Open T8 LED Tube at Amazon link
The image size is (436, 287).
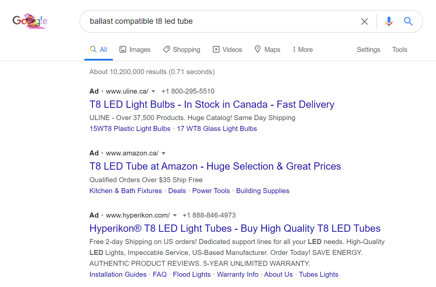215,166
